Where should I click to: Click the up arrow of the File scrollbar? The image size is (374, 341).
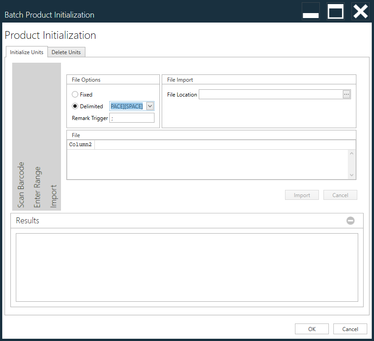point(352,152)
